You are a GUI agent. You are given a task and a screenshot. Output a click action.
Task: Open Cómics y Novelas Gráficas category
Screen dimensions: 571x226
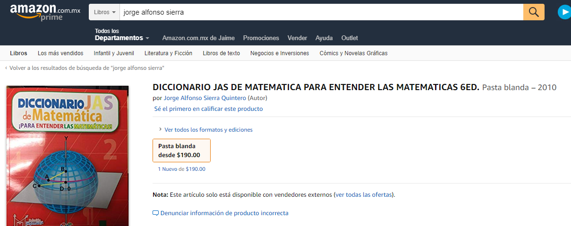pyautogui.click(x=353, y=53)
